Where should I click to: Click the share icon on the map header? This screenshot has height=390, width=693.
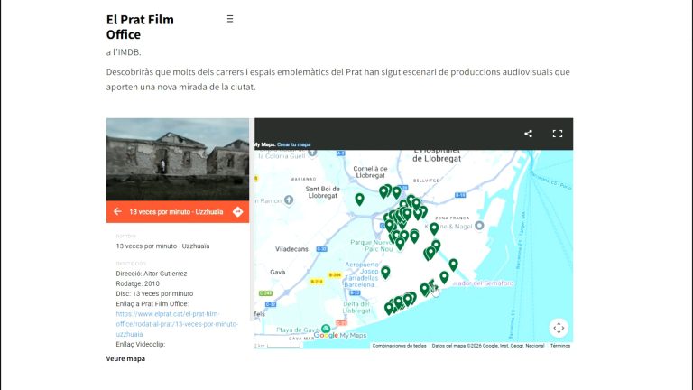click(528, 134)
